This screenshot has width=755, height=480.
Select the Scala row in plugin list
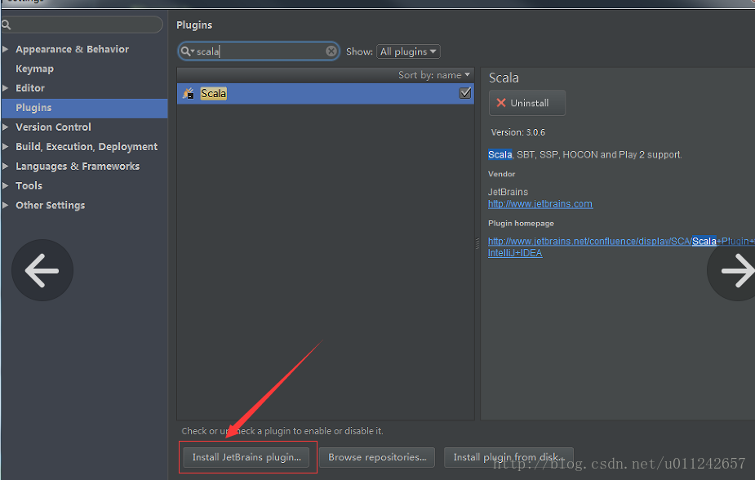326,93
